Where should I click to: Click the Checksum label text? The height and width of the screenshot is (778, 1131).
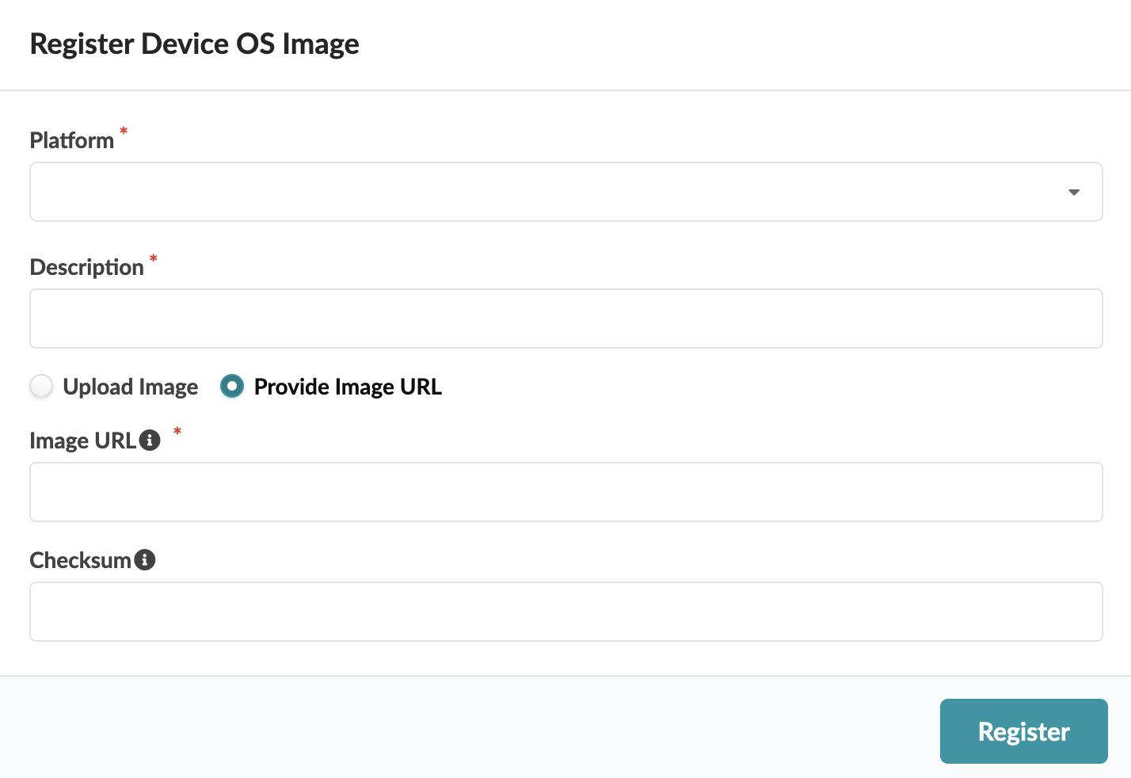(x=80, y=561)
